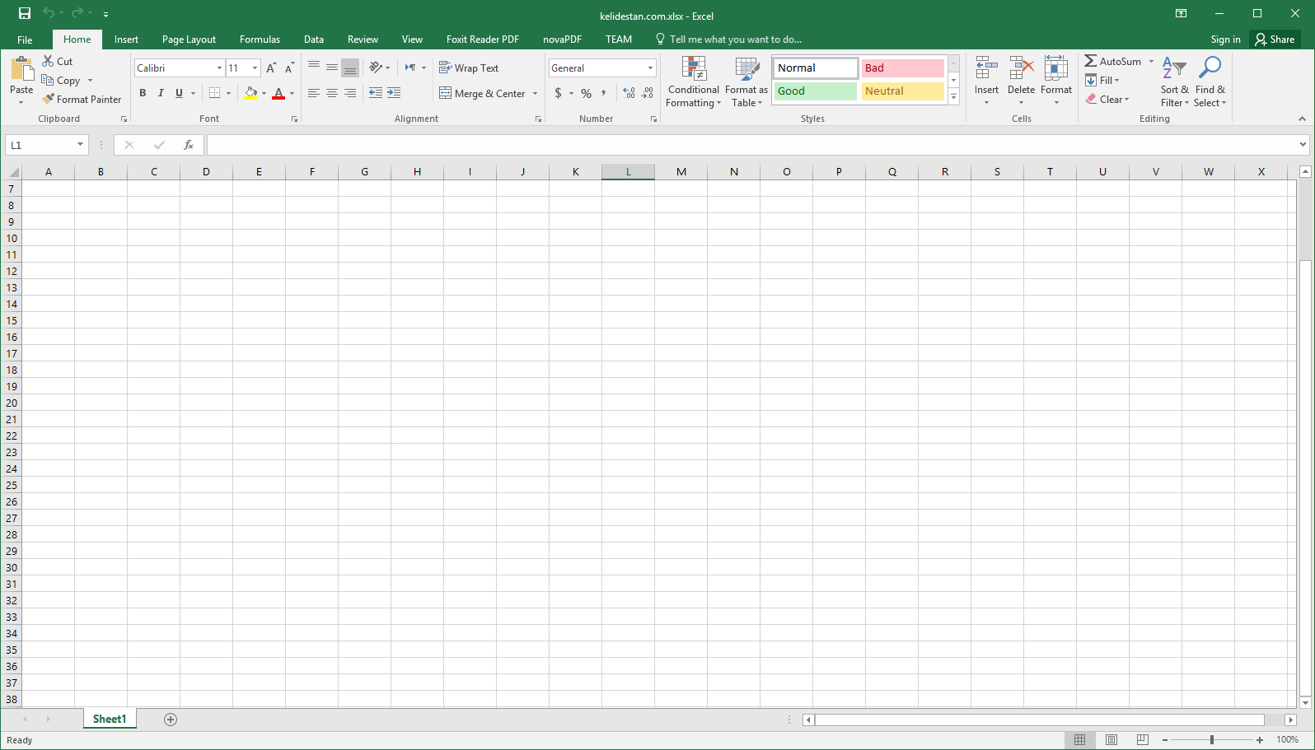
Task: Expand Merge & Center options arrow
Action: pyautogui.click(x=535, y=93)
